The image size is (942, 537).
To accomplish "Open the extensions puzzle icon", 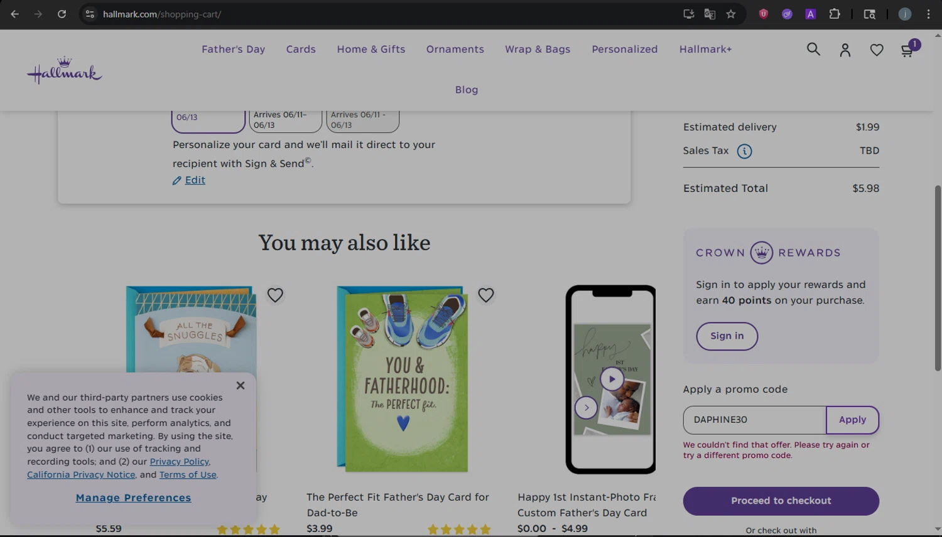I will coord(835,14).
